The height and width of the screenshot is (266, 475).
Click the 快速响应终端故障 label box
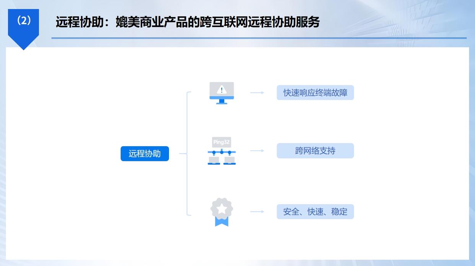pos(315,92)
